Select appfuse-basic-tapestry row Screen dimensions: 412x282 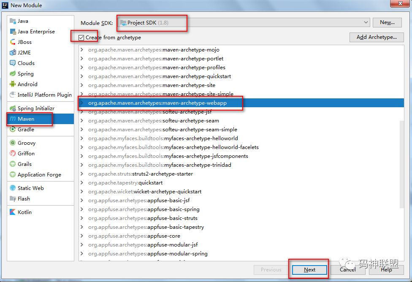241,227
